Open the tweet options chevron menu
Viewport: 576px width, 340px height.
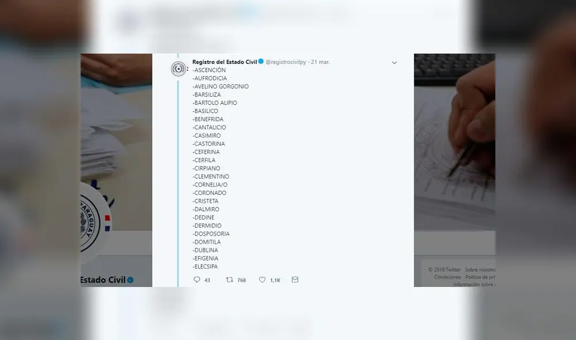[x=395, y=62]
